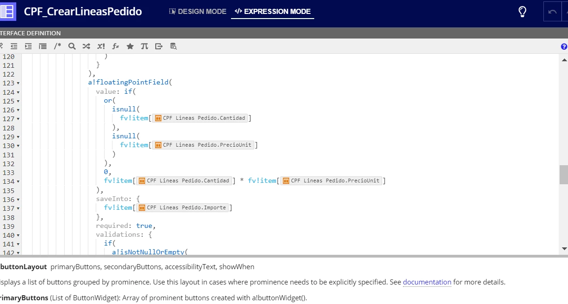
Task: Click the scrollbar down arrow
Action: click(564, 248)
